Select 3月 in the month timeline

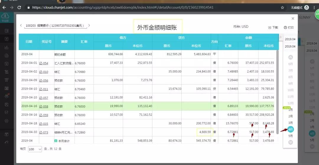(291, 123)
